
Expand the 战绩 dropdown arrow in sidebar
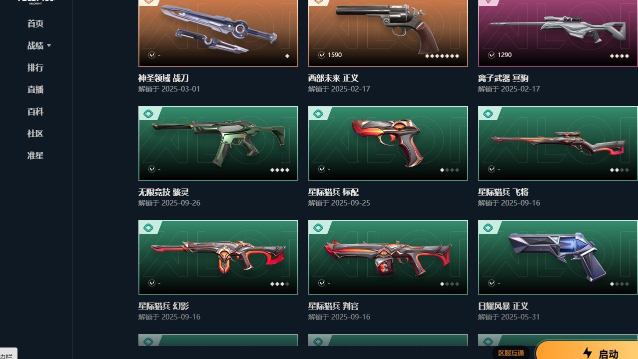[49, 45]
